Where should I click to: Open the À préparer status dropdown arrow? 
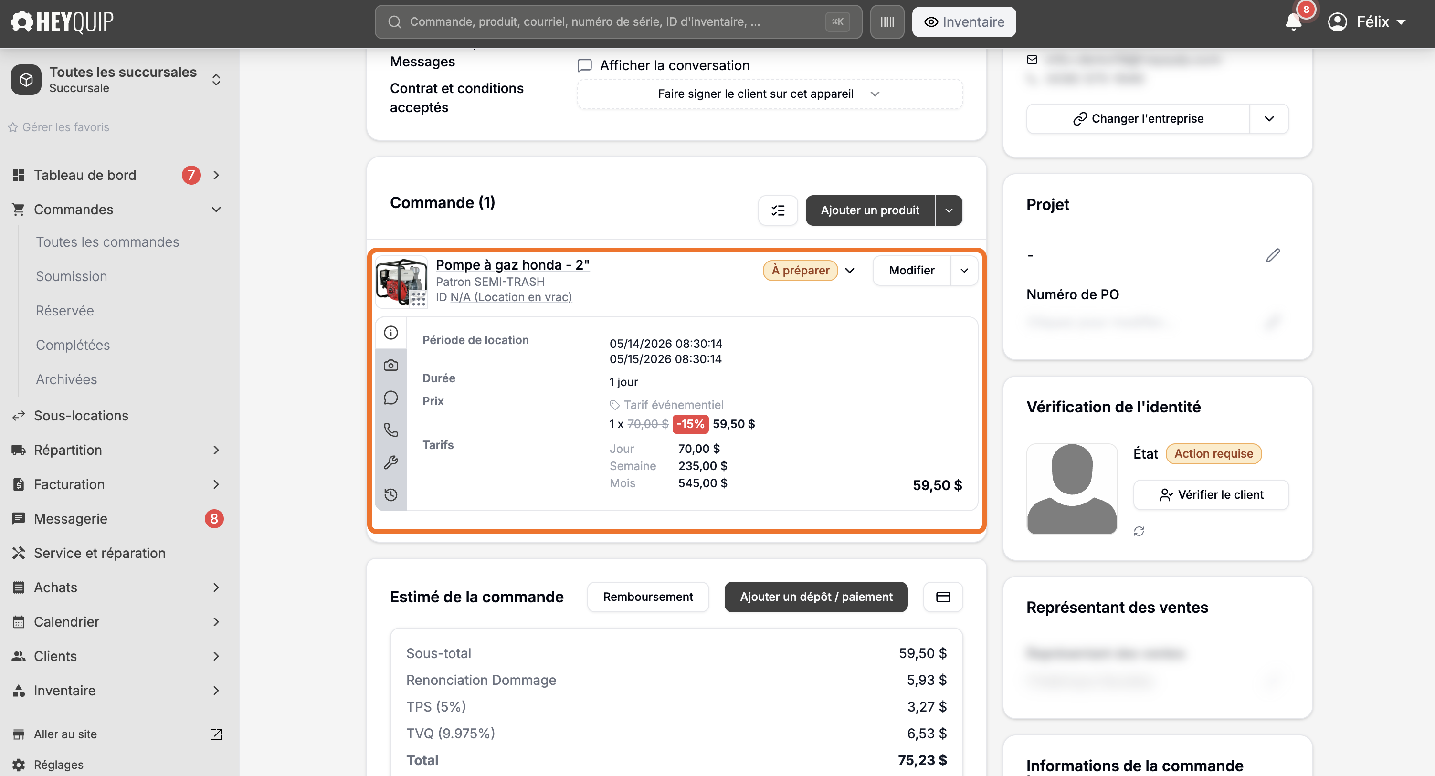click(x=850, y=271)
